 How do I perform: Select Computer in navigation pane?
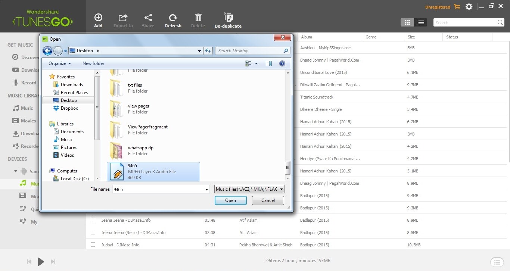coord(67,171)
